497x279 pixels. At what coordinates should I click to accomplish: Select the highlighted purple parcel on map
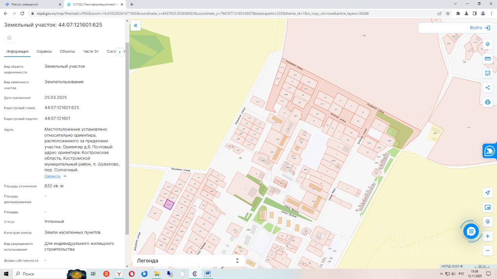(168, 204)
